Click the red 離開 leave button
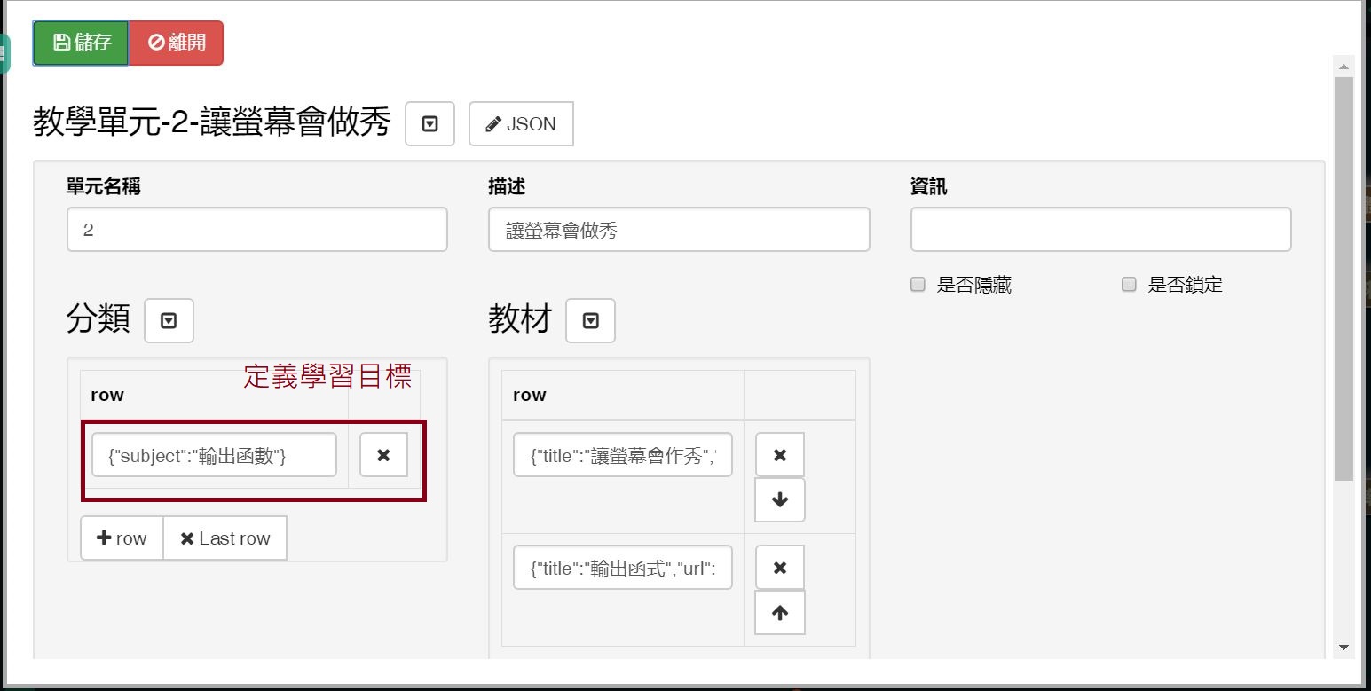The width and height of the screenshot is (1371, 691). 176,43
